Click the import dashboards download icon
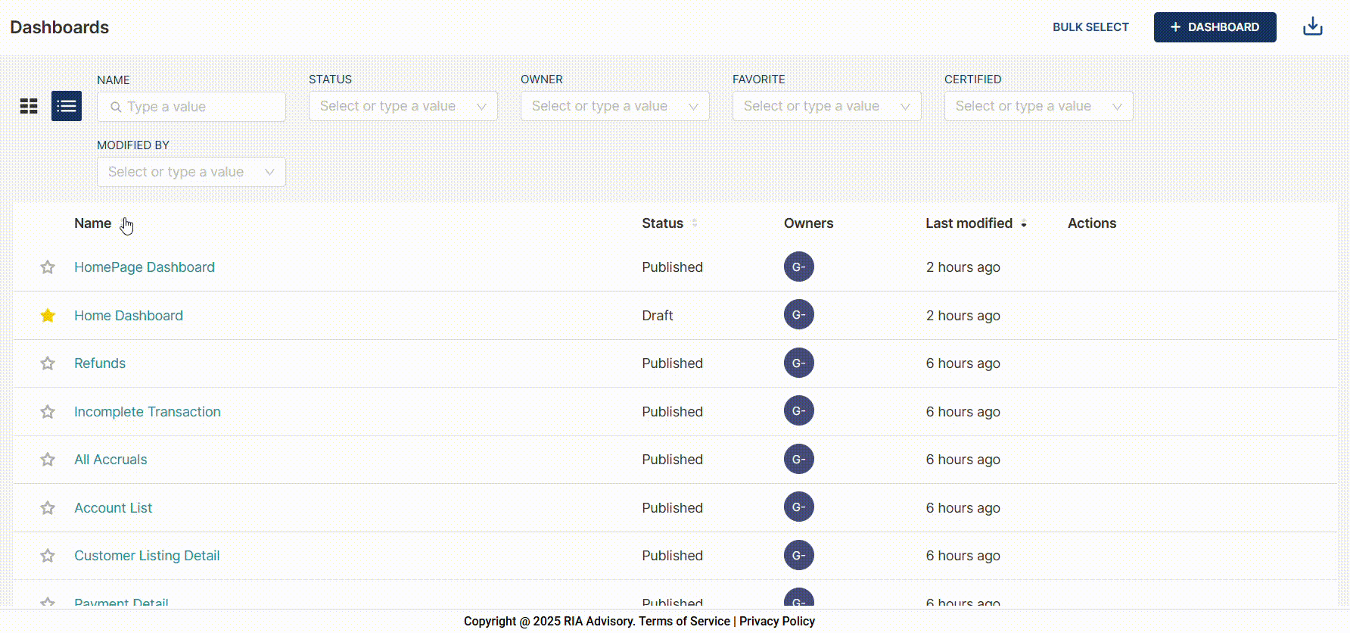1350x633 pixels. pos(1312,27)
